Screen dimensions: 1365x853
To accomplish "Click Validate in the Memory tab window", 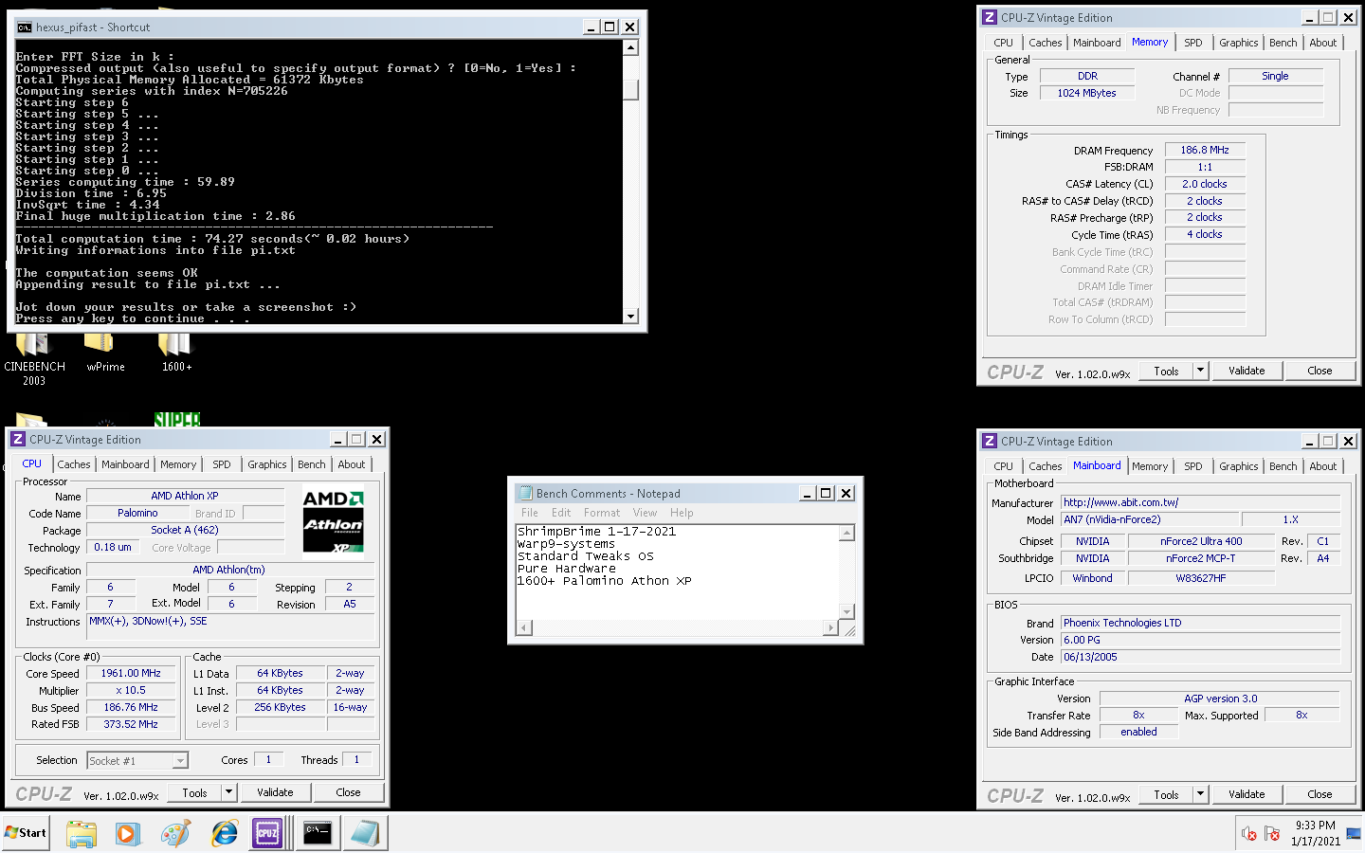I will 1247,371.
